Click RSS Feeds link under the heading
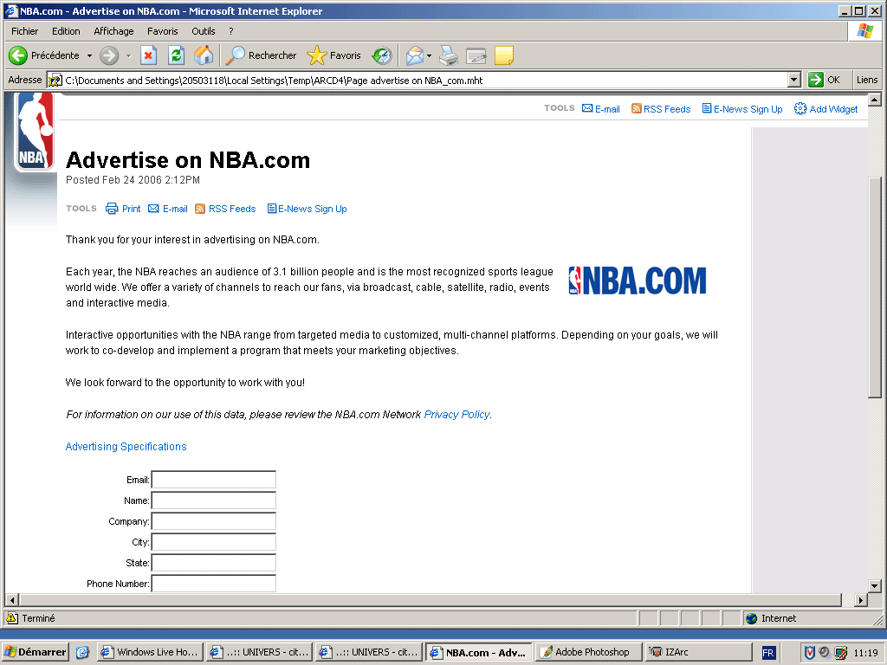The width and height of the screenshot is (887, 665). tap(225, 209)
